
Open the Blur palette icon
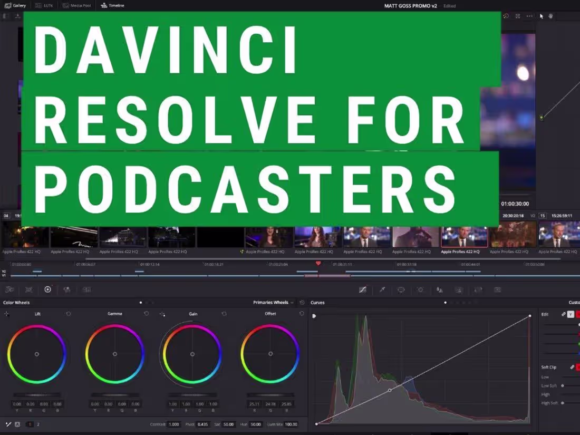click(440, 289)
